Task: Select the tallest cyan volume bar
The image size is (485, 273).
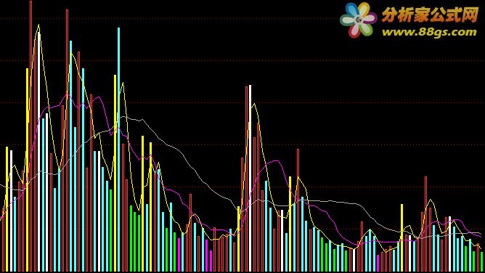Action: [x=119, y=150]
